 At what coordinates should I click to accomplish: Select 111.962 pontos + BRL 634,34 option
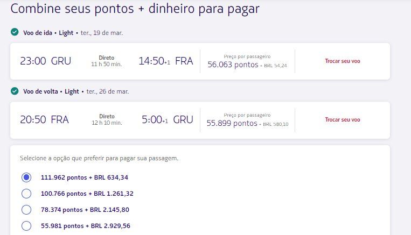point(26,177)
